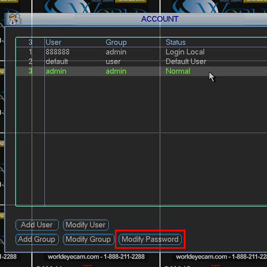
Task: Click the admin group cell of 888888
Action: (x=116, y=52)
